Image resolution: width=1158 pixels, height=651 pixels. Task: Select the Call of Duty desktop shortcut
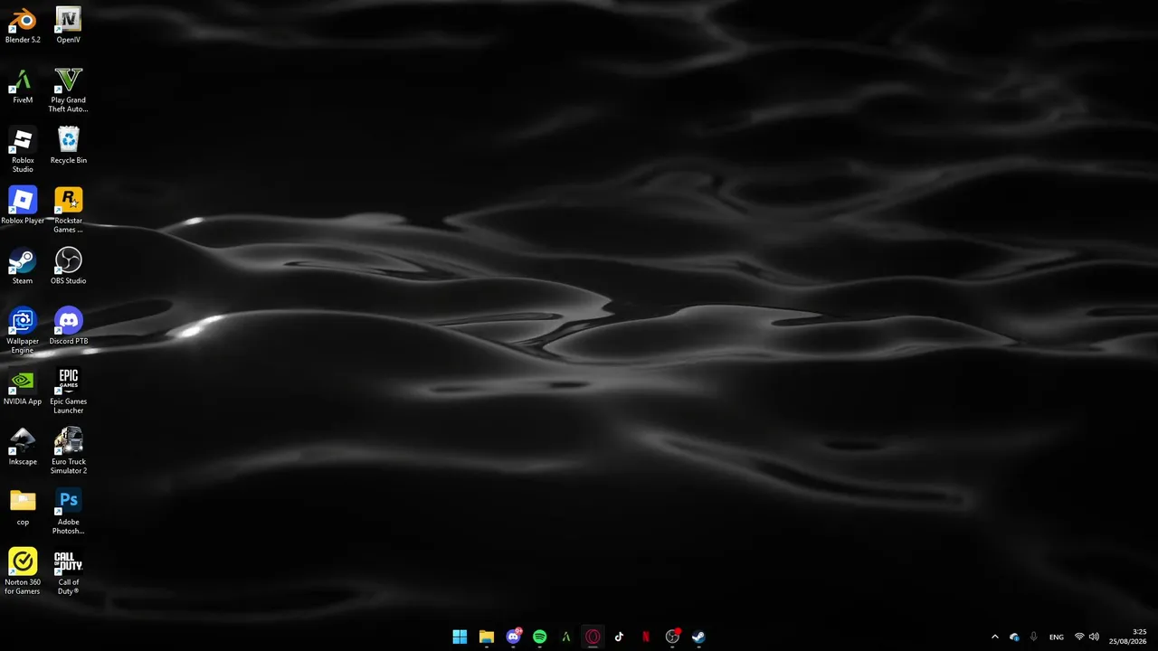(x=69, y=572)
